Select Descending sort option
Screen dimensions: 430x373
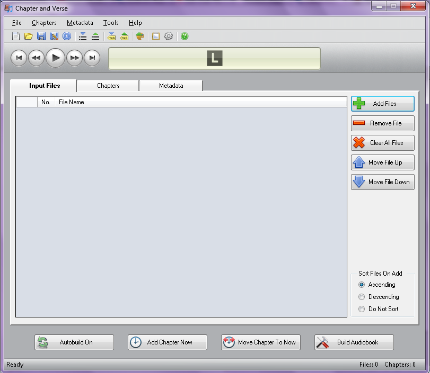click(x=362, y=297)
